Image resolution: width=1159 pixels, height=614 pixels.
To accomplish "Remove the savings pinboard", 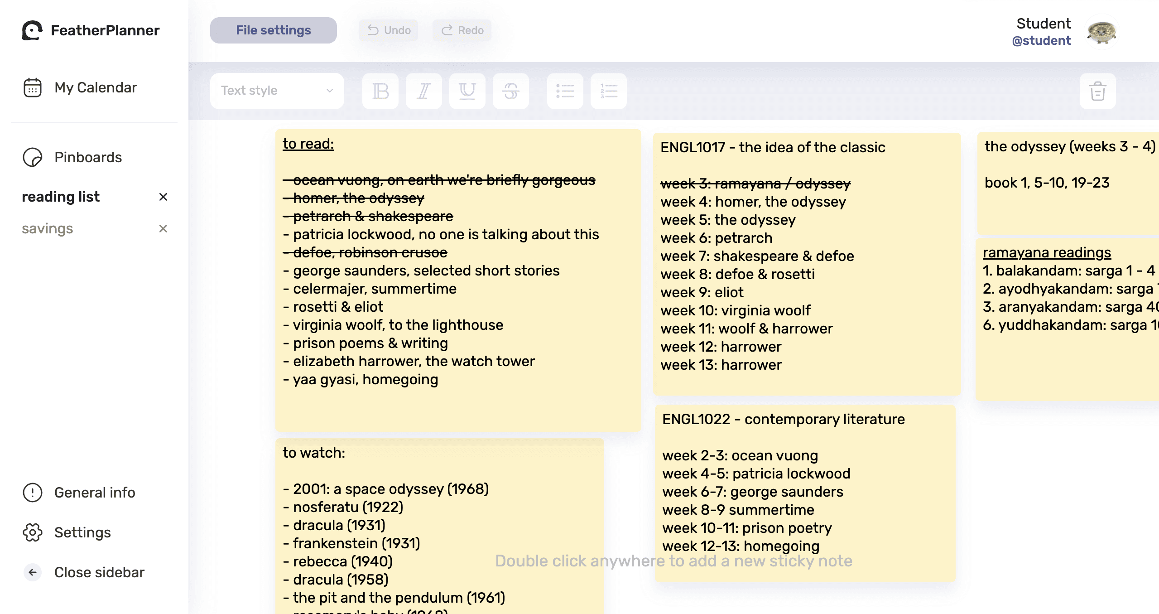I will tap(164, 229).
